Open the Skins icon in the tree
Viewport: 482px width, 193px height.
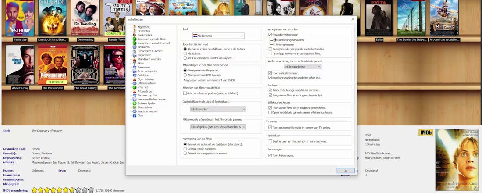coord(135,63)
